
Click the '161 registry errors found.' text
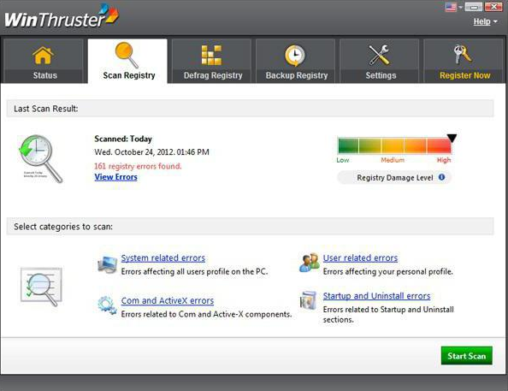(x=138, y=166)
